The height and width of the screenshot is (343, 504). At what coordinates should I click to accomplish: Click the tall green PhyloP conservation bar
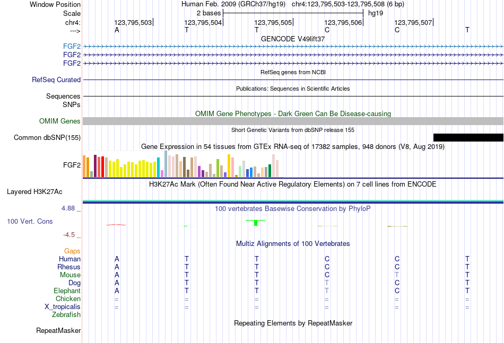pyautogui.click(x=256, y=223)
